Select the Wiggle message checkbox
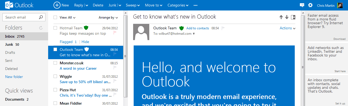 (55, 76)
